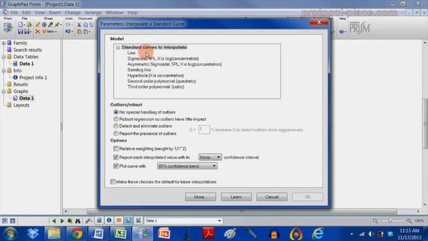This screenshot has width=428, height=241.
Task: Open the Edit menu
Action: click(x=26, y=13)
